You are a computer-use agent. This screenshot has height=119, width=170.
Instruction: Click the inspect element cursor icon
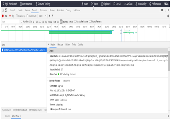click(x=3, y=10)
